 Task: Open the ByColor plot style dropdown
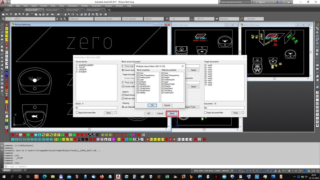[154, 19]
